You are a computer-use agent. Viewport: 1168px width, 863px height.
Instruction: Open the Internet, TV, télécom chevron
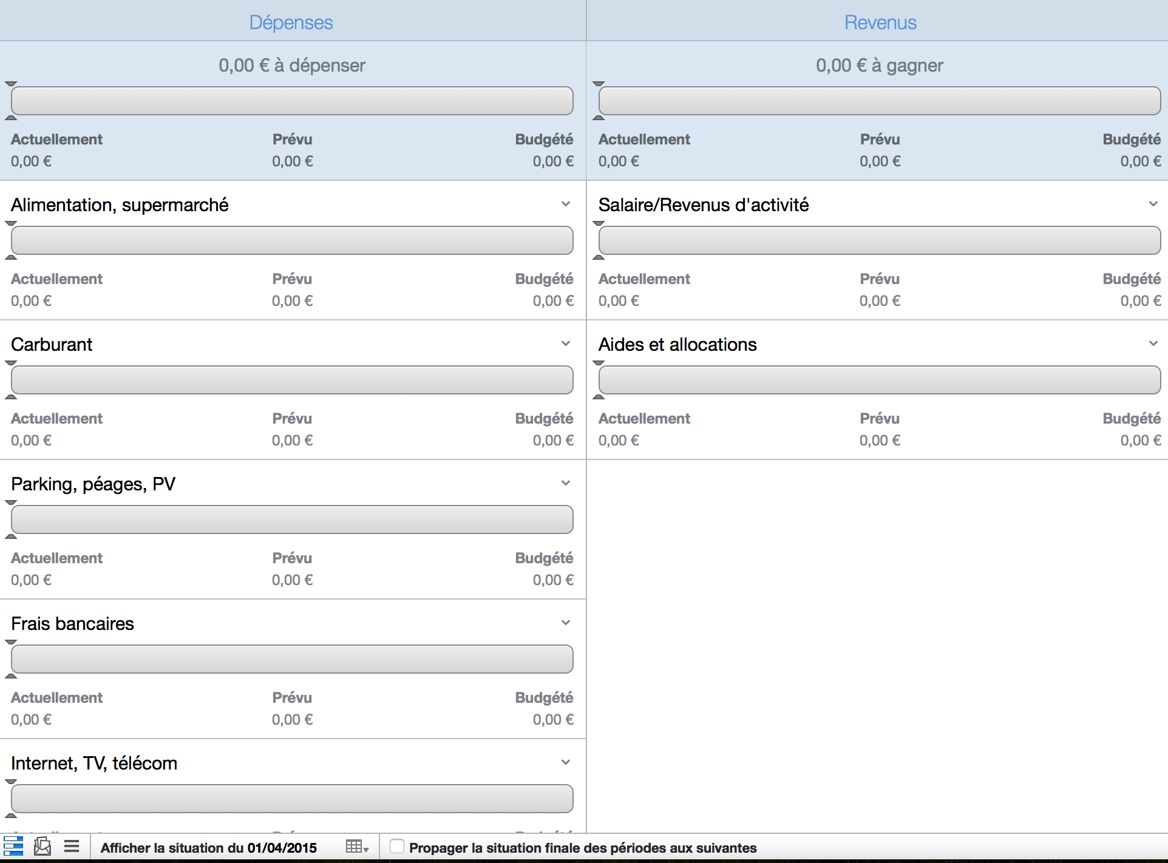[x=566, y=763]
